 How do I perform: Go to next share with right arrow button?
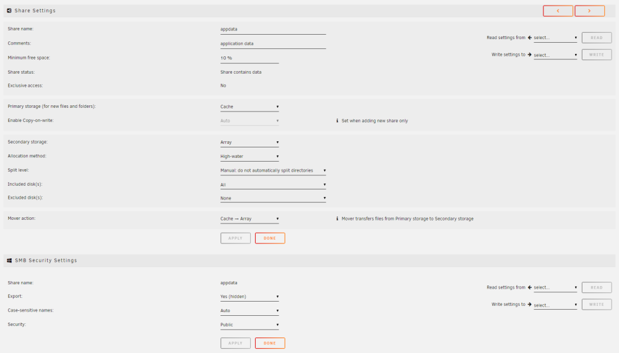[x=589, y=11]
